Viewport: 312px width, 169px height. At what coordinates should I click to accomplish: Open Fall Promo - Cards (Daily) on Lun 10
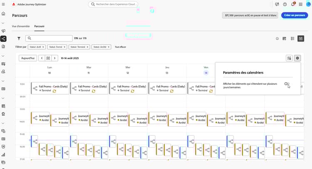pyautogui.click(x=50, y=88)
